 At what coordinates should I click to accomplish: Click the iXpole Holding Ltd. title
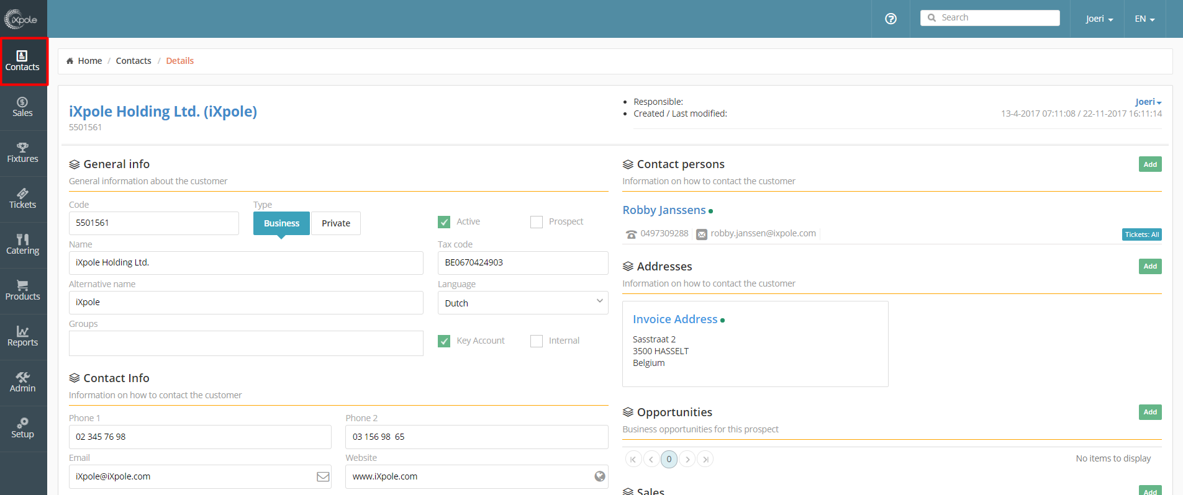[163, 112]
